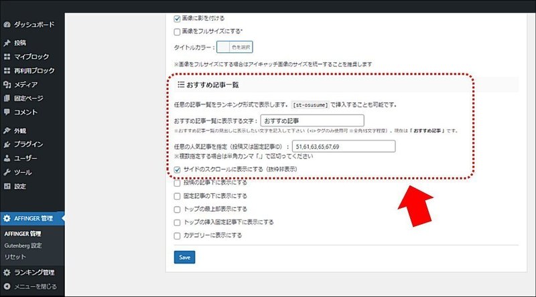Toggle サイドのスクロールに表示にする checkbox

click(x=177, y=170)
